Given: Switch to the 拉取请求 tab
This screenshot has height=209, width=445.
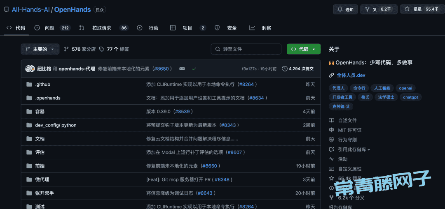Looking at the screenshot, I should pos(103,28).
